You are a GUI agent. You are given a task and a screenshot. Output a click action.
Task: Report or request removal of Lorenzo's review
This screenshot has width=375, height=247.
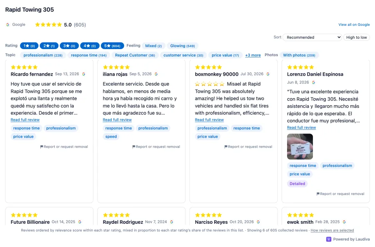[x=340, y=194]
